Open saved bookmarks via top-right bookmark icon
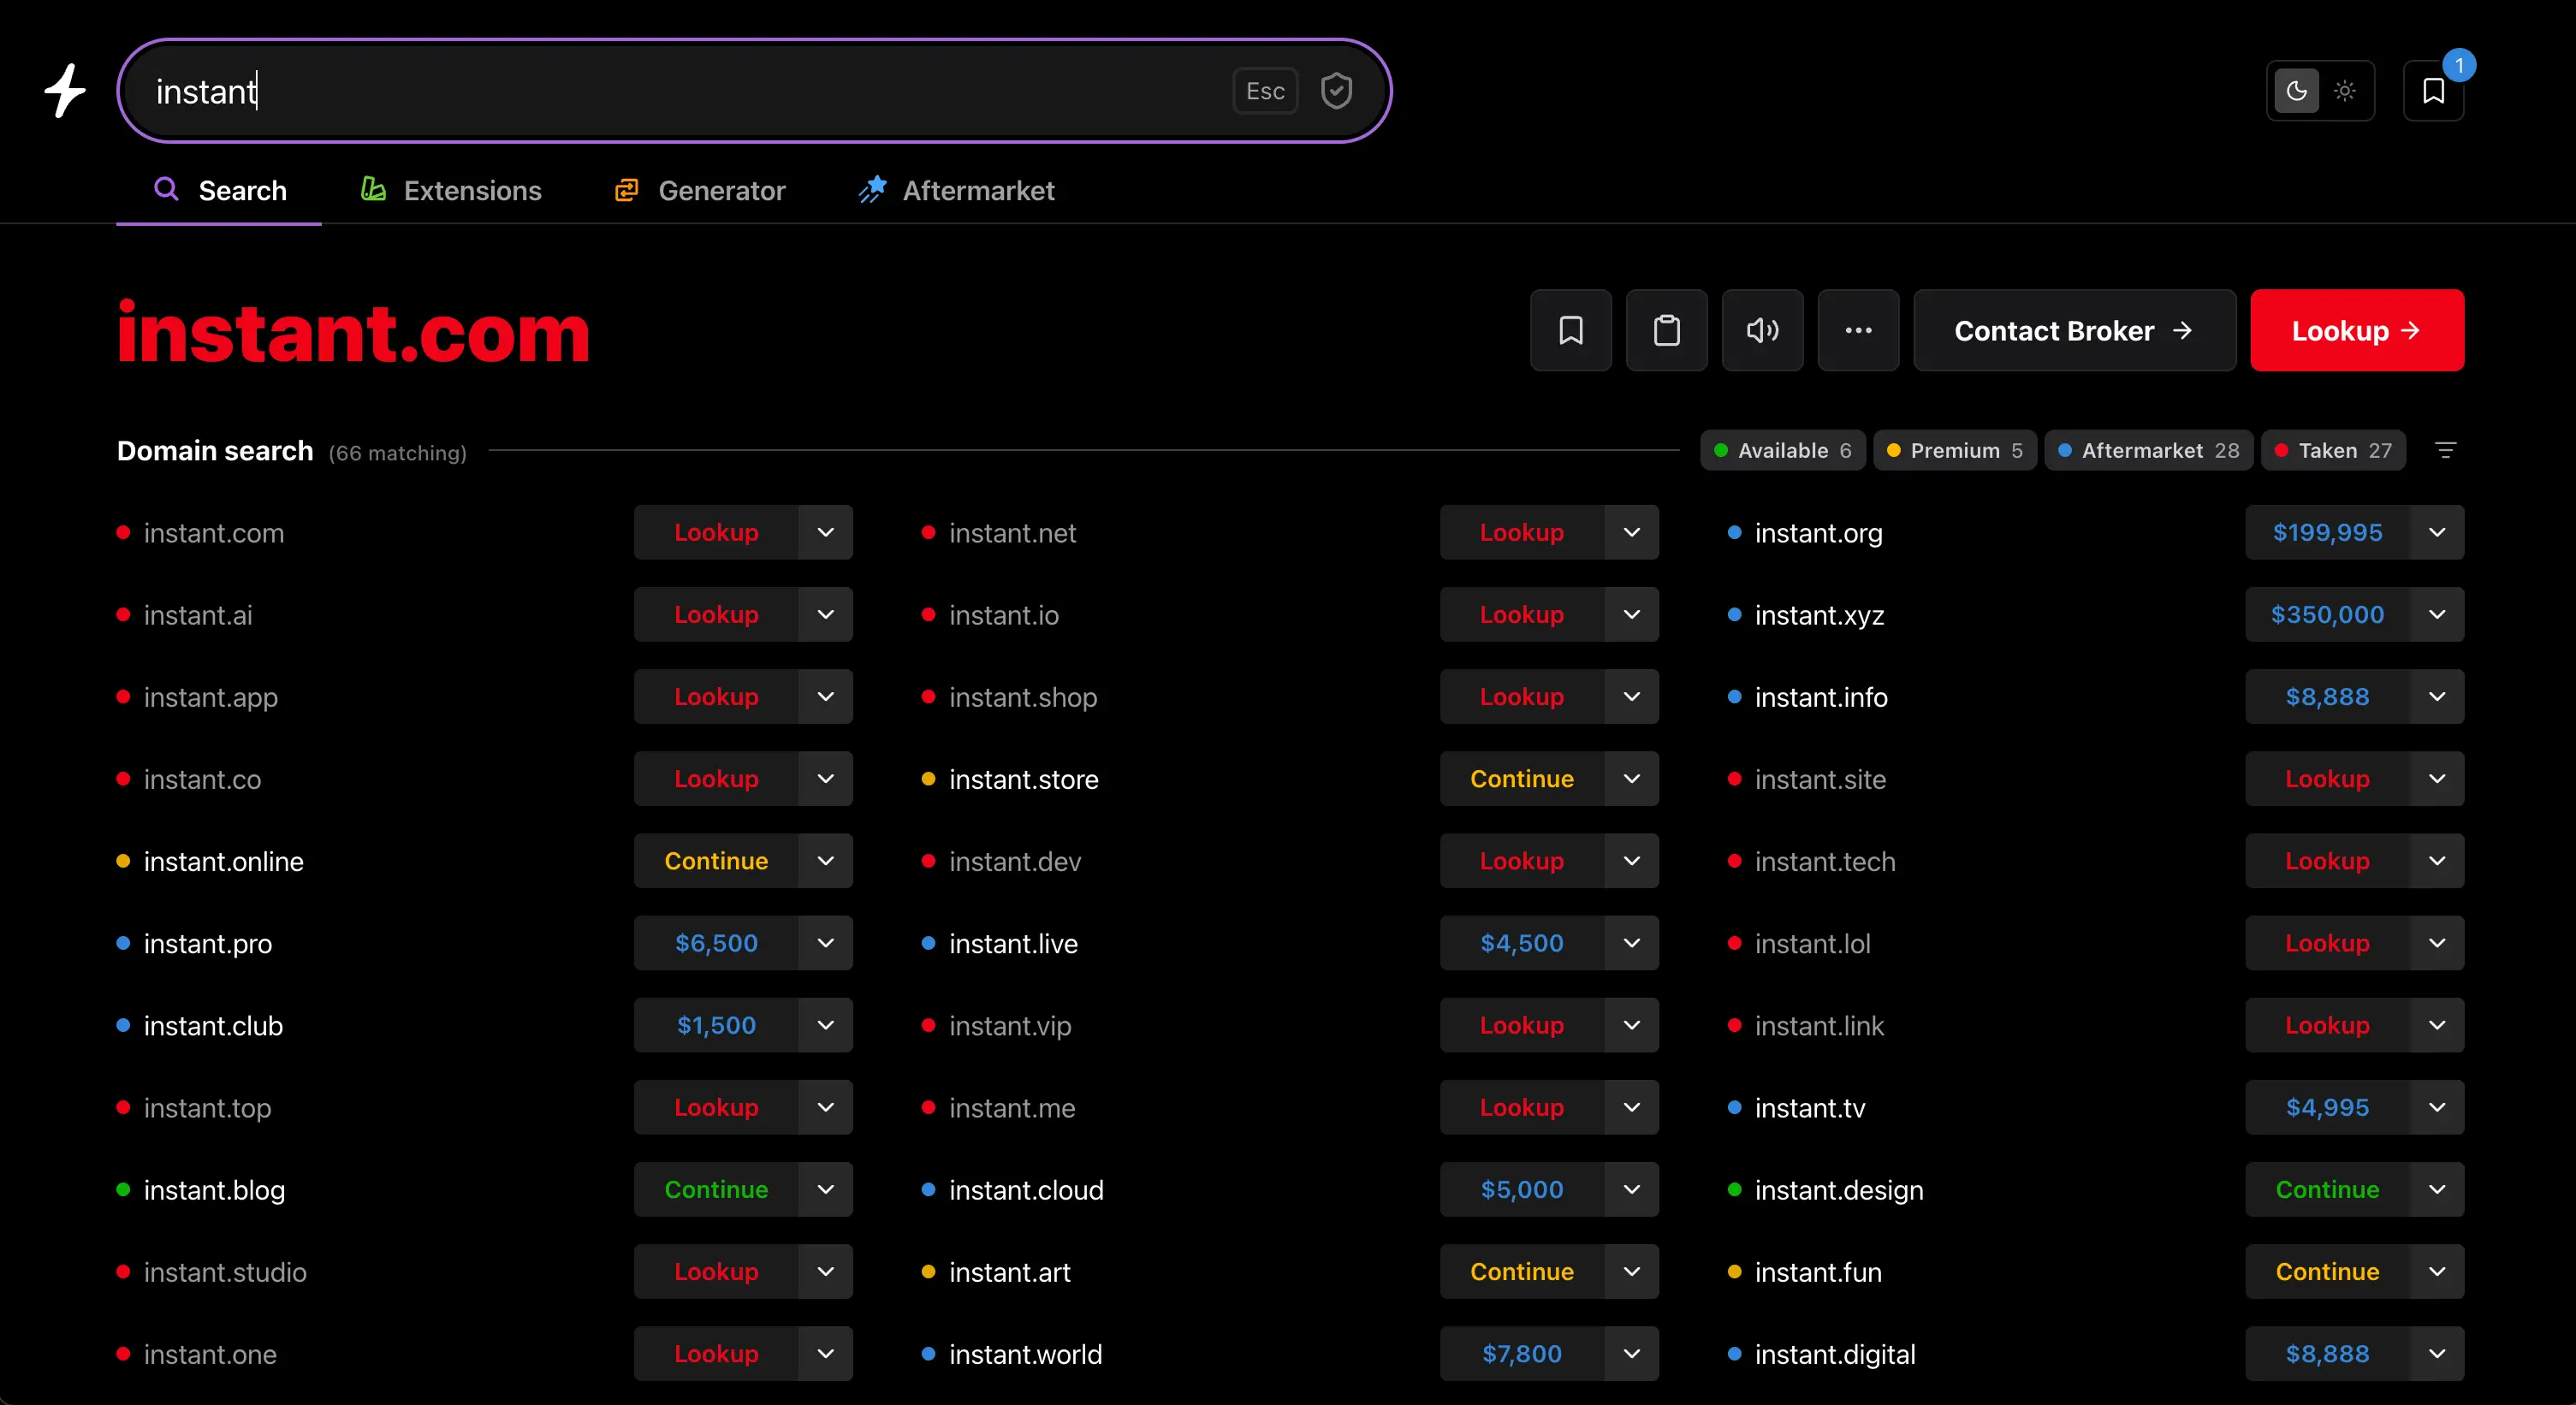 2434,90
